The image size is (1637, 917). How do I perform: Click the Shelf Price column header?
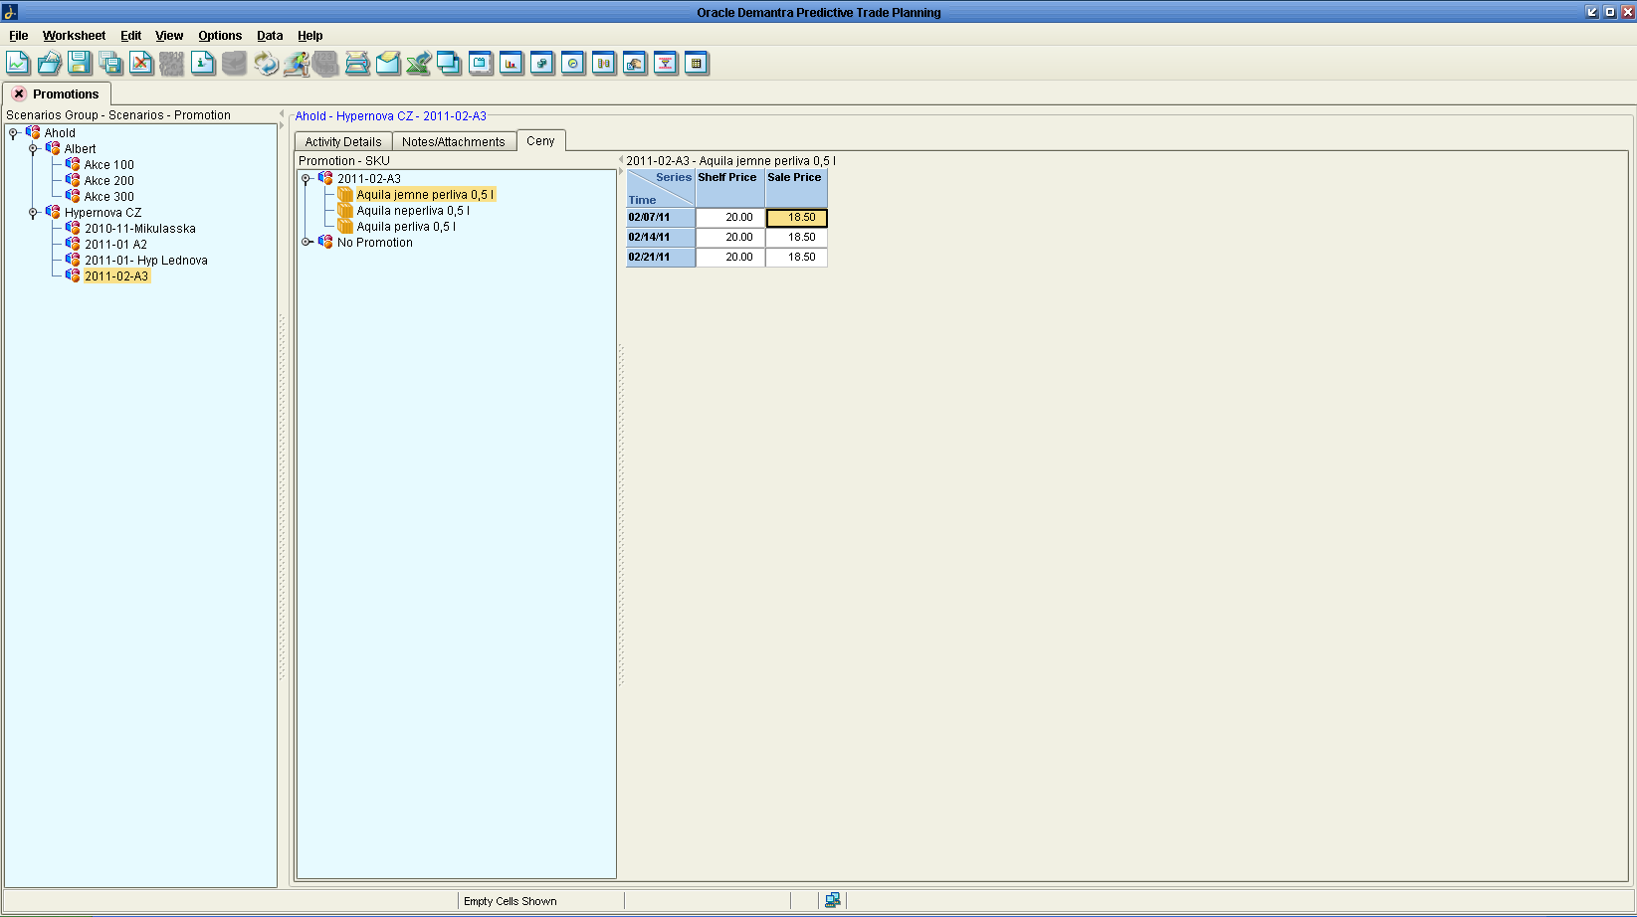[730, 188]
